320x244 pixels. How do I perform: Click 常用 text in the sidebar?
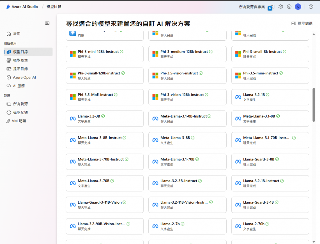pos(17,34)
